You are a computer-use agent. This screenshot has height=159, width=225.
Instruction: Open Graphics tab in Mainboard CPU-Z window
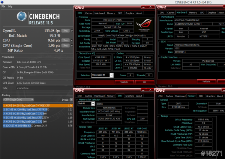(212, 13)
